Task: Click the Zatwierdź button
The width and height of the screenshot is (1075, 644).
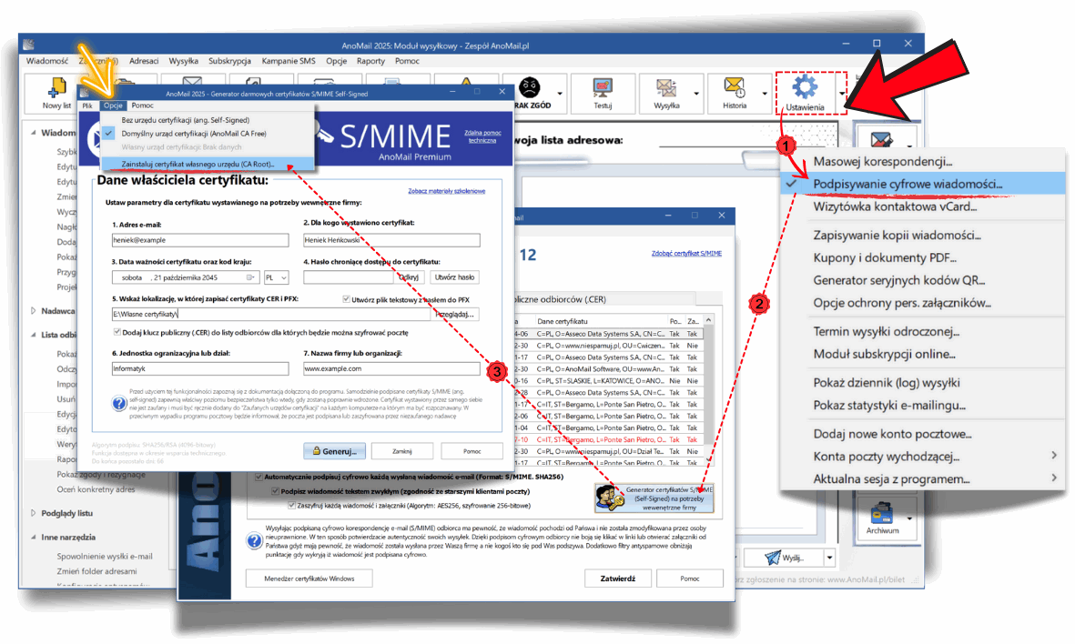Action: click(x=618, y=579)
